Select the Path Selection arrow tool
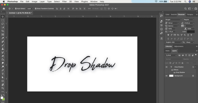The image size is (198, 103). tap(3, 78)
